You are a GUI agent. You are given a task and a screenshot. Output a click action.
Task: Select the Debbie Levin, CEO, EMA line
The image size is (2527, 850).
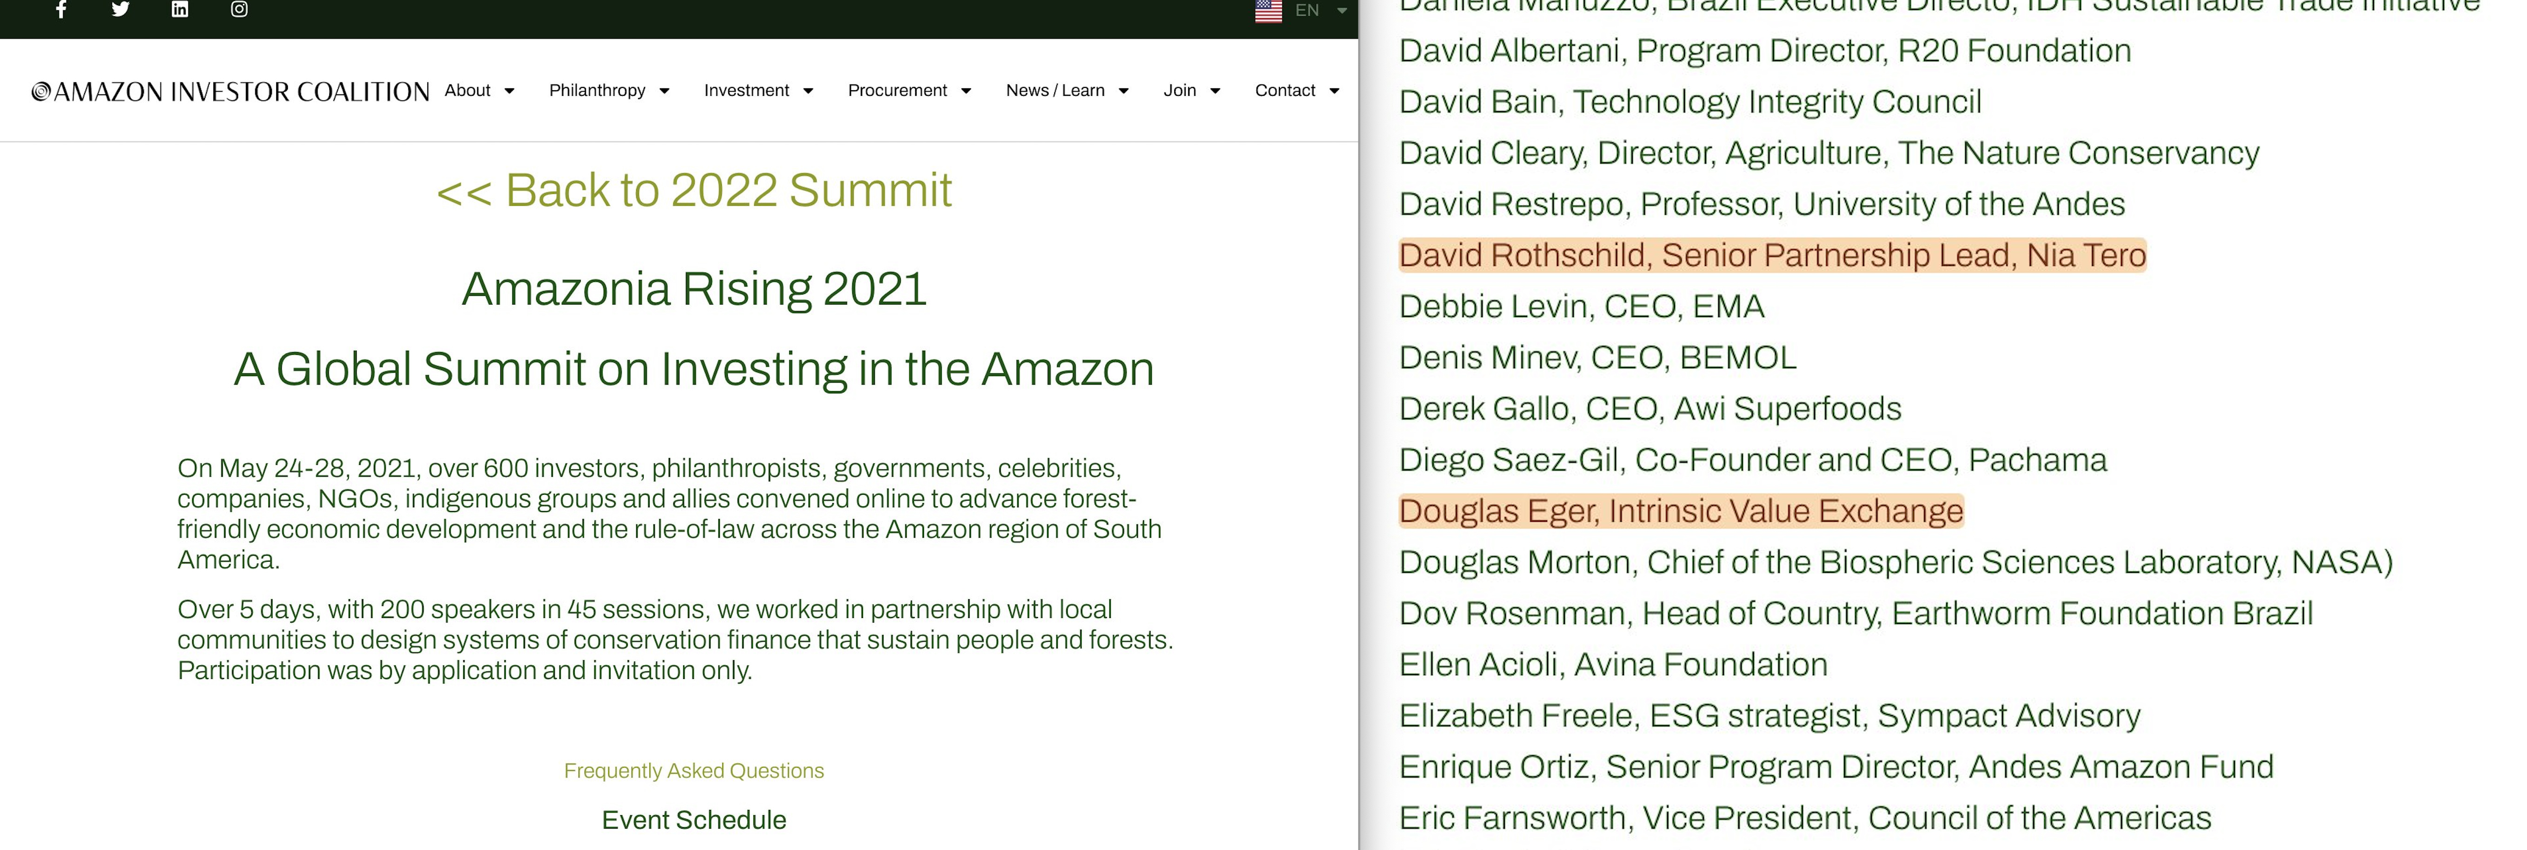point(1581,307)
